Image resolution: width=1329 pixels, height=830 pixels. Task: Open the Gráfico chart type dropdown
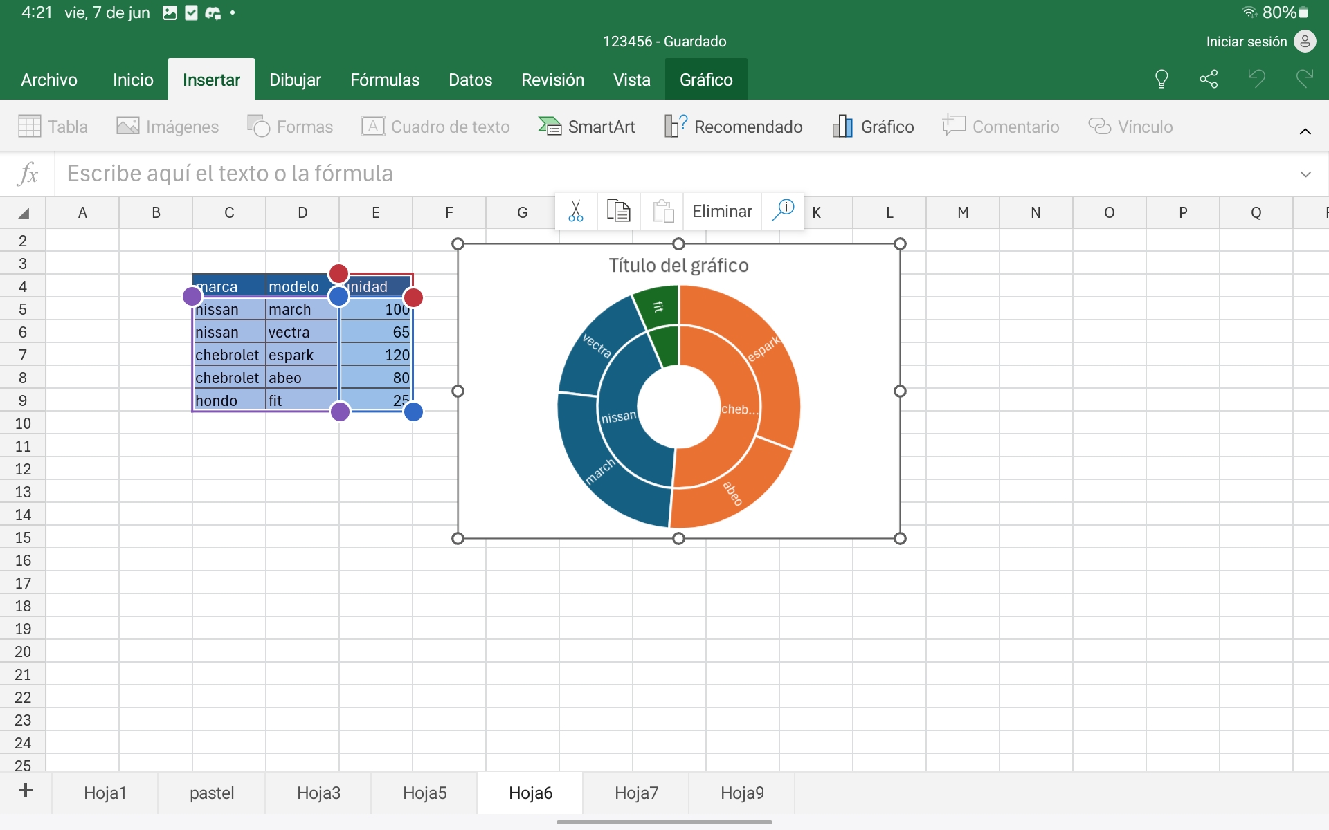(x=874, y=127)
